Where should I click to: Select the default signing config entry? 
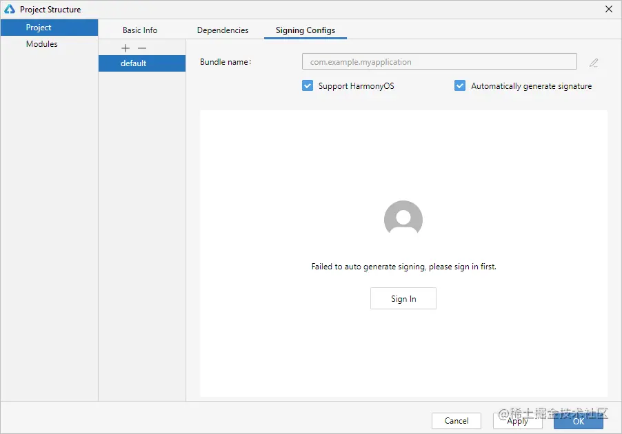pyautogui.click(x=142, y=63)
